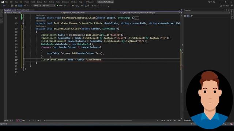234x131 pixels.
Task: Open the Tools menu
Action: tap(58, 2)
